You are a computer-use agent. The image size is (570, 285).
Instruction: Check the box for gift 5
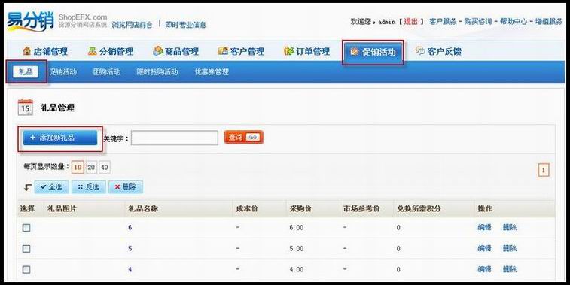(26, 249)
